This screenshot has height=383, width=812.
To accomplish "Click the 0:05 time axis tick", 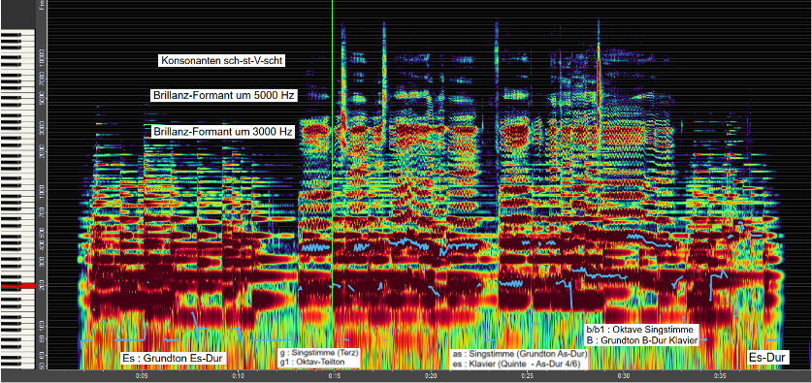I will point(143,376).
